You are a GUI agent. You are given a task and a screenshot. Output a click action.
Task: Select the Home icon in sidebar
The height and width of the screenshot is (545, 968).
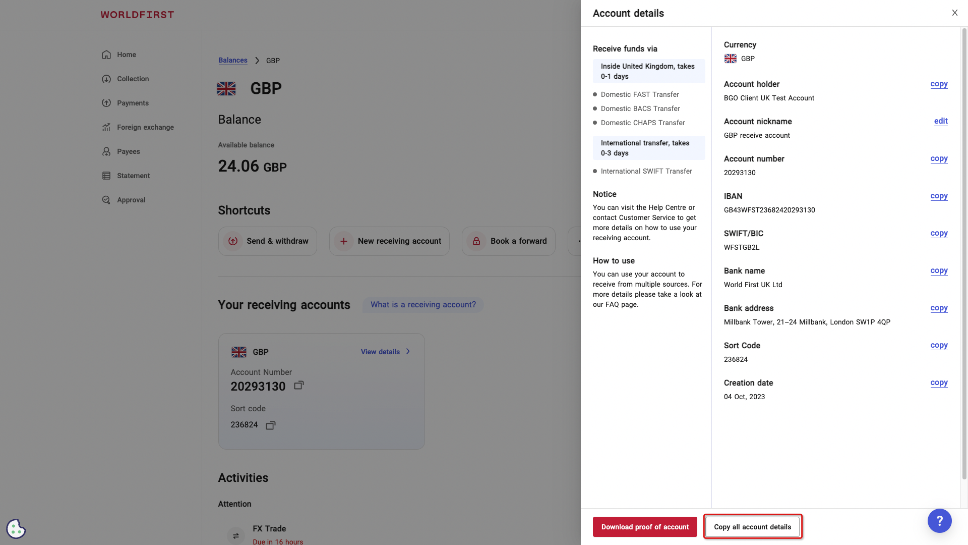[x=106, y=54]
